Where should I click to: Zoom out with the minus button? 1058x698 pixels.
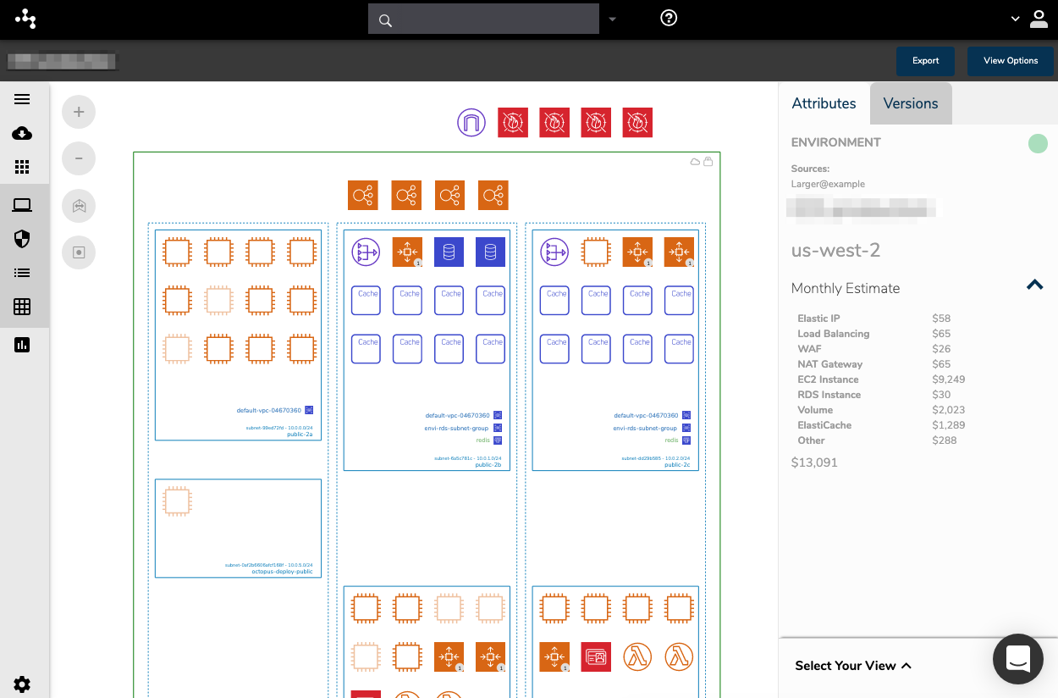[x=79, y=158]
